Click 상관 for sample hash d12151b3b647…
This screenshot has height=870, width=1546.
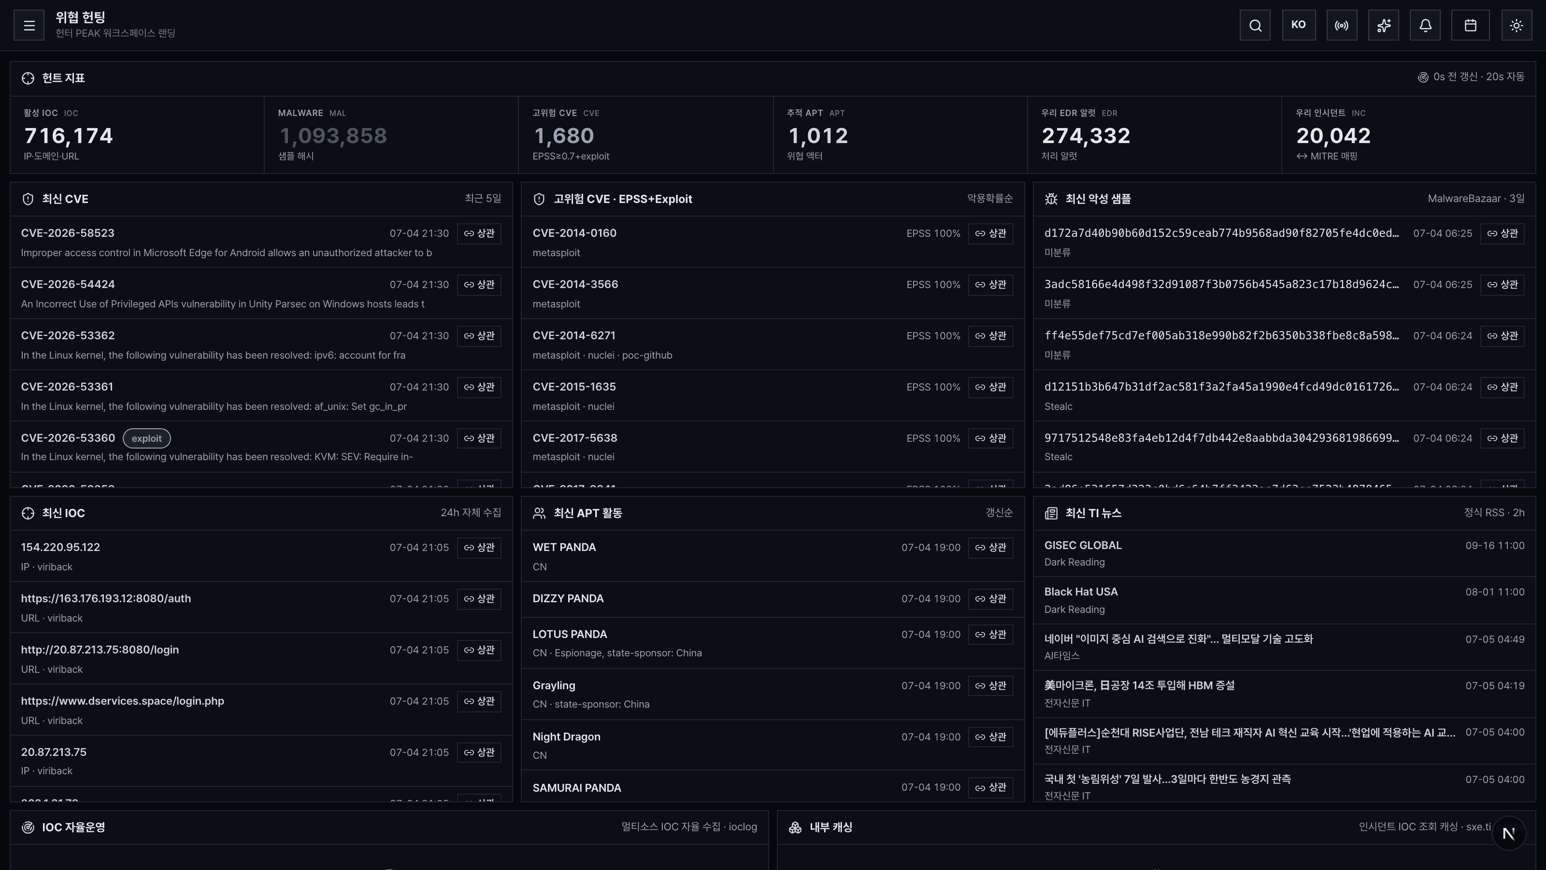pos(1502,387)
